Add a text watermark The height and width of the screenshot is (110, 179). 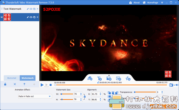99,78
